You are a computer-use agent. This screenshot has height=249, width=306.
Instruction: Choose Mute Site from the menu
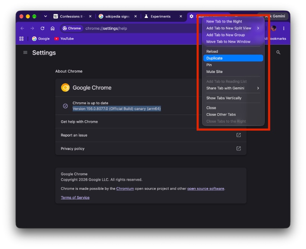coord(233,72)
